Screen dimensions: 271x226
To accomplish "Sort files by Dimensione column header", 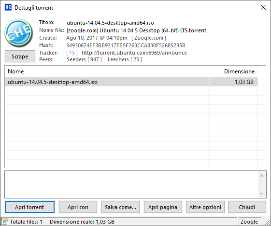I will (233, 71).
